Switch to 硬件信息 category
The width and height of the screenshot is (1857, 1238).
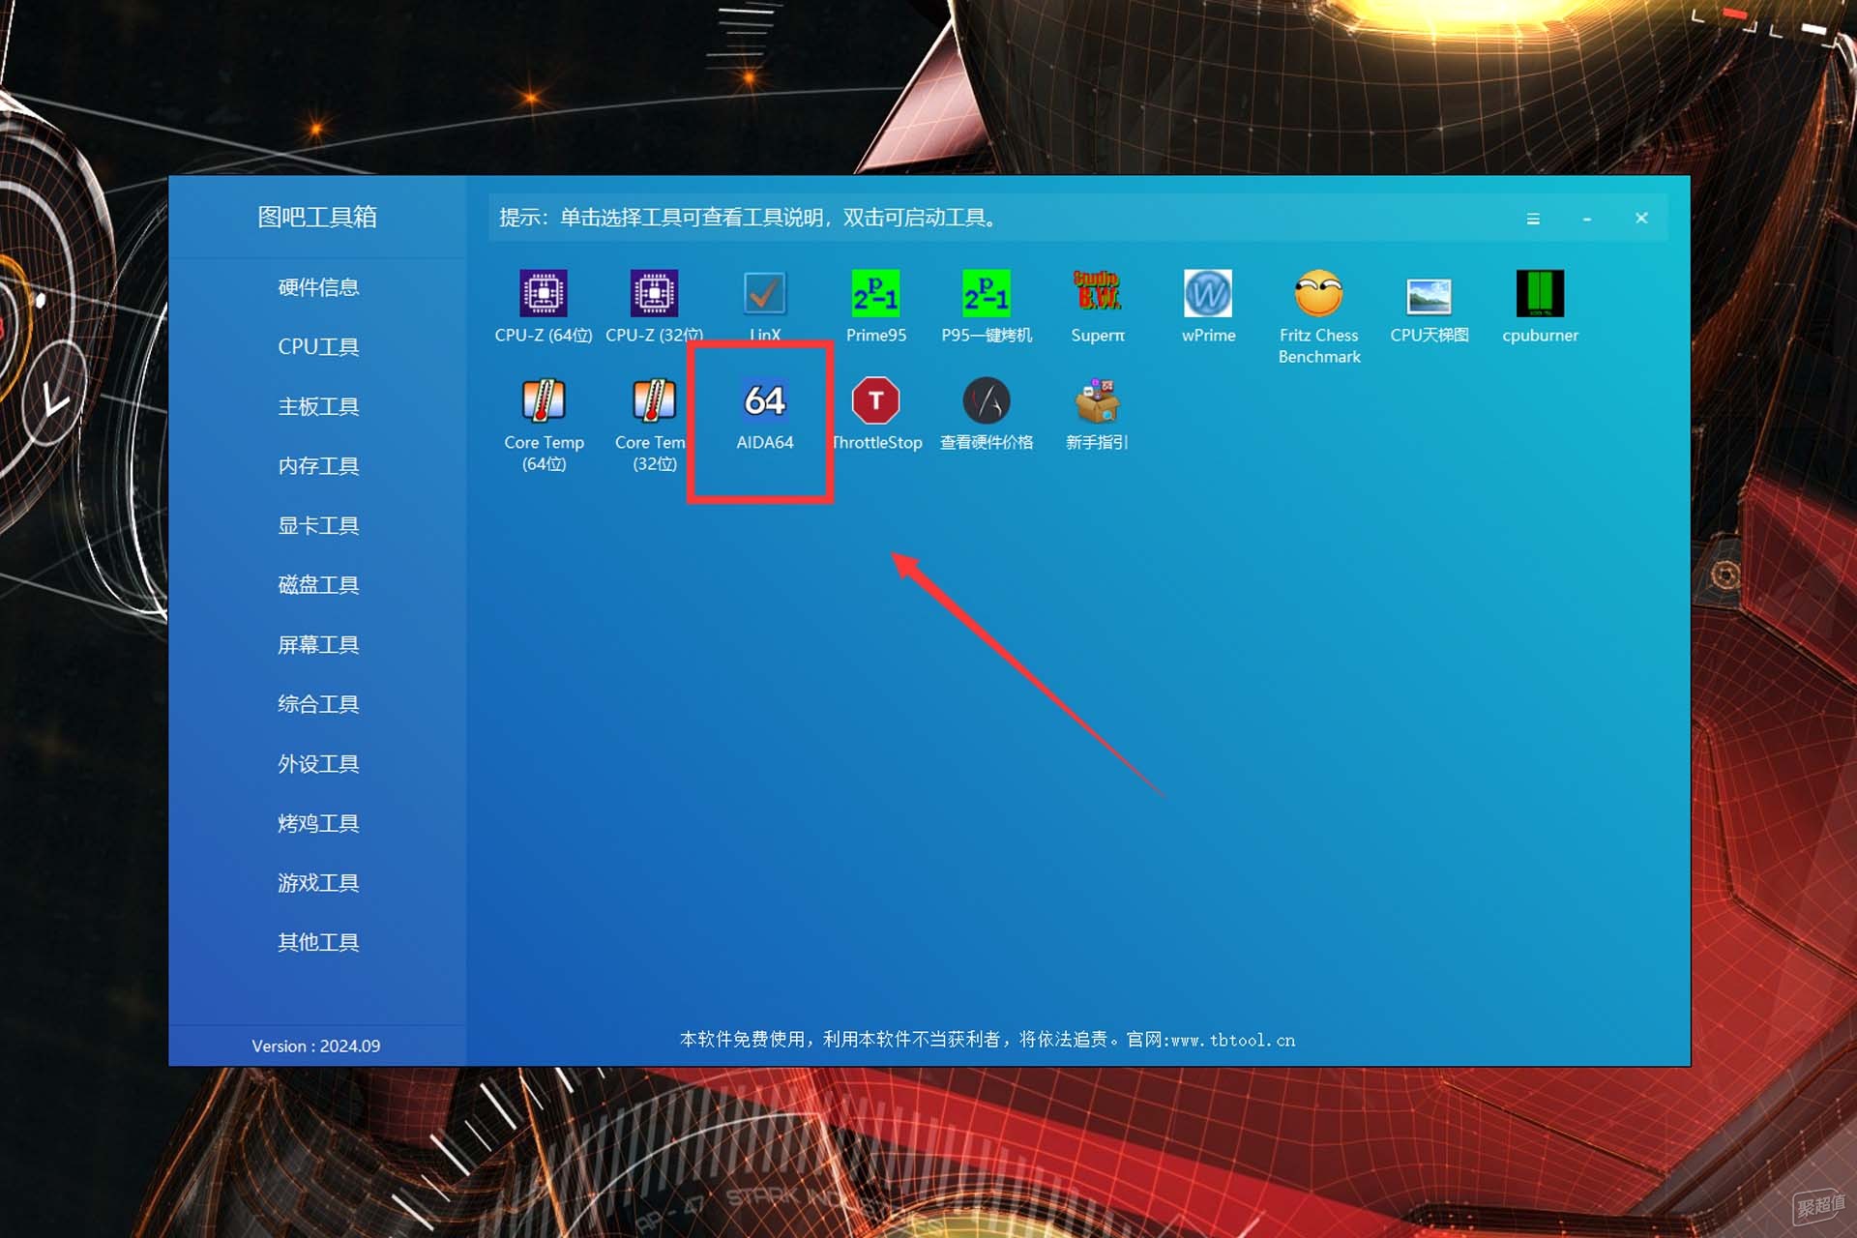(318, 287)
